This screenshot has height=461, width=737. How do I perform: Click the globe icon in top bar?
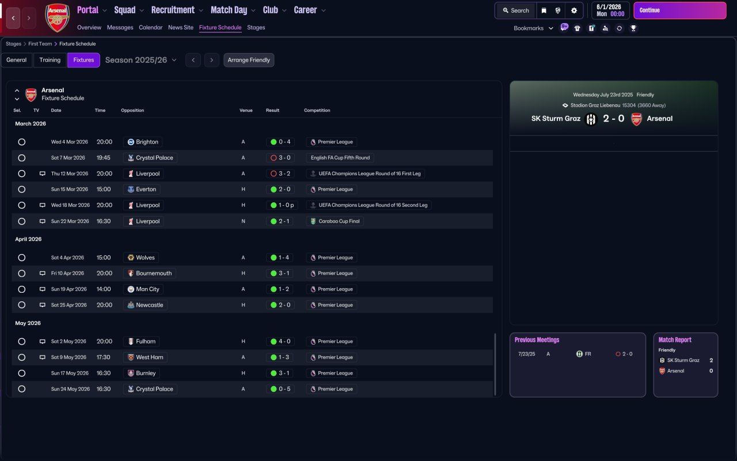click(558, 10)
